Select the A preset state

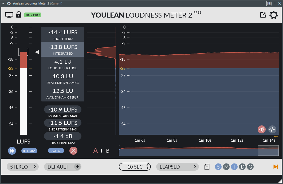click(96, 151)
